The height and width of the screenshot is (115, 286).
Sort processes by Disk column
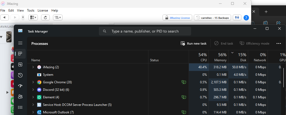click(238, 57)
